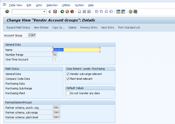Viewport: 175px width, 124px height.
Task: Click the green checkmark Enter icon
Action: point(7,12)
